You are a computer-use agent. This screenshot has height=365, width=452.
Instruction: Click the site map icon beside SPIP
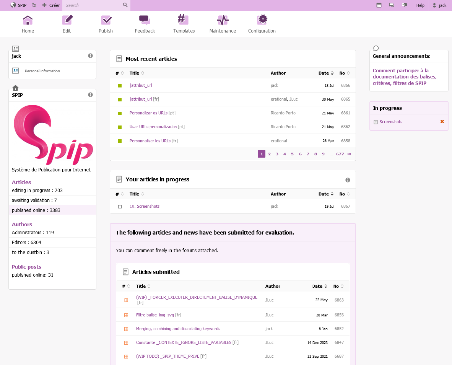coord(34,5)
